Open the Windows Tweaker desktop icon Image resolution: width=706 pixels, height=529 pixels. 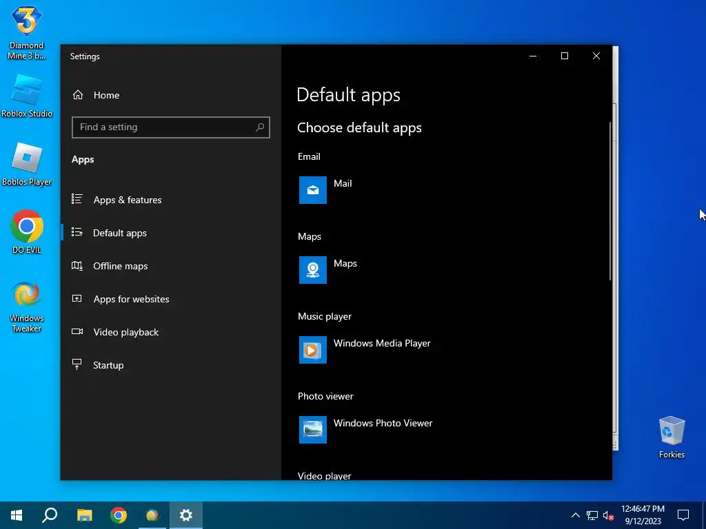click(27, 307)
